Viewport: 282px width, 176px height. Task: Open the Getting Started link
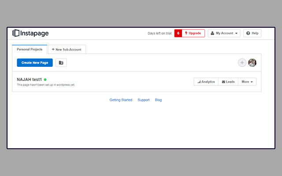[x=121, y=100]
